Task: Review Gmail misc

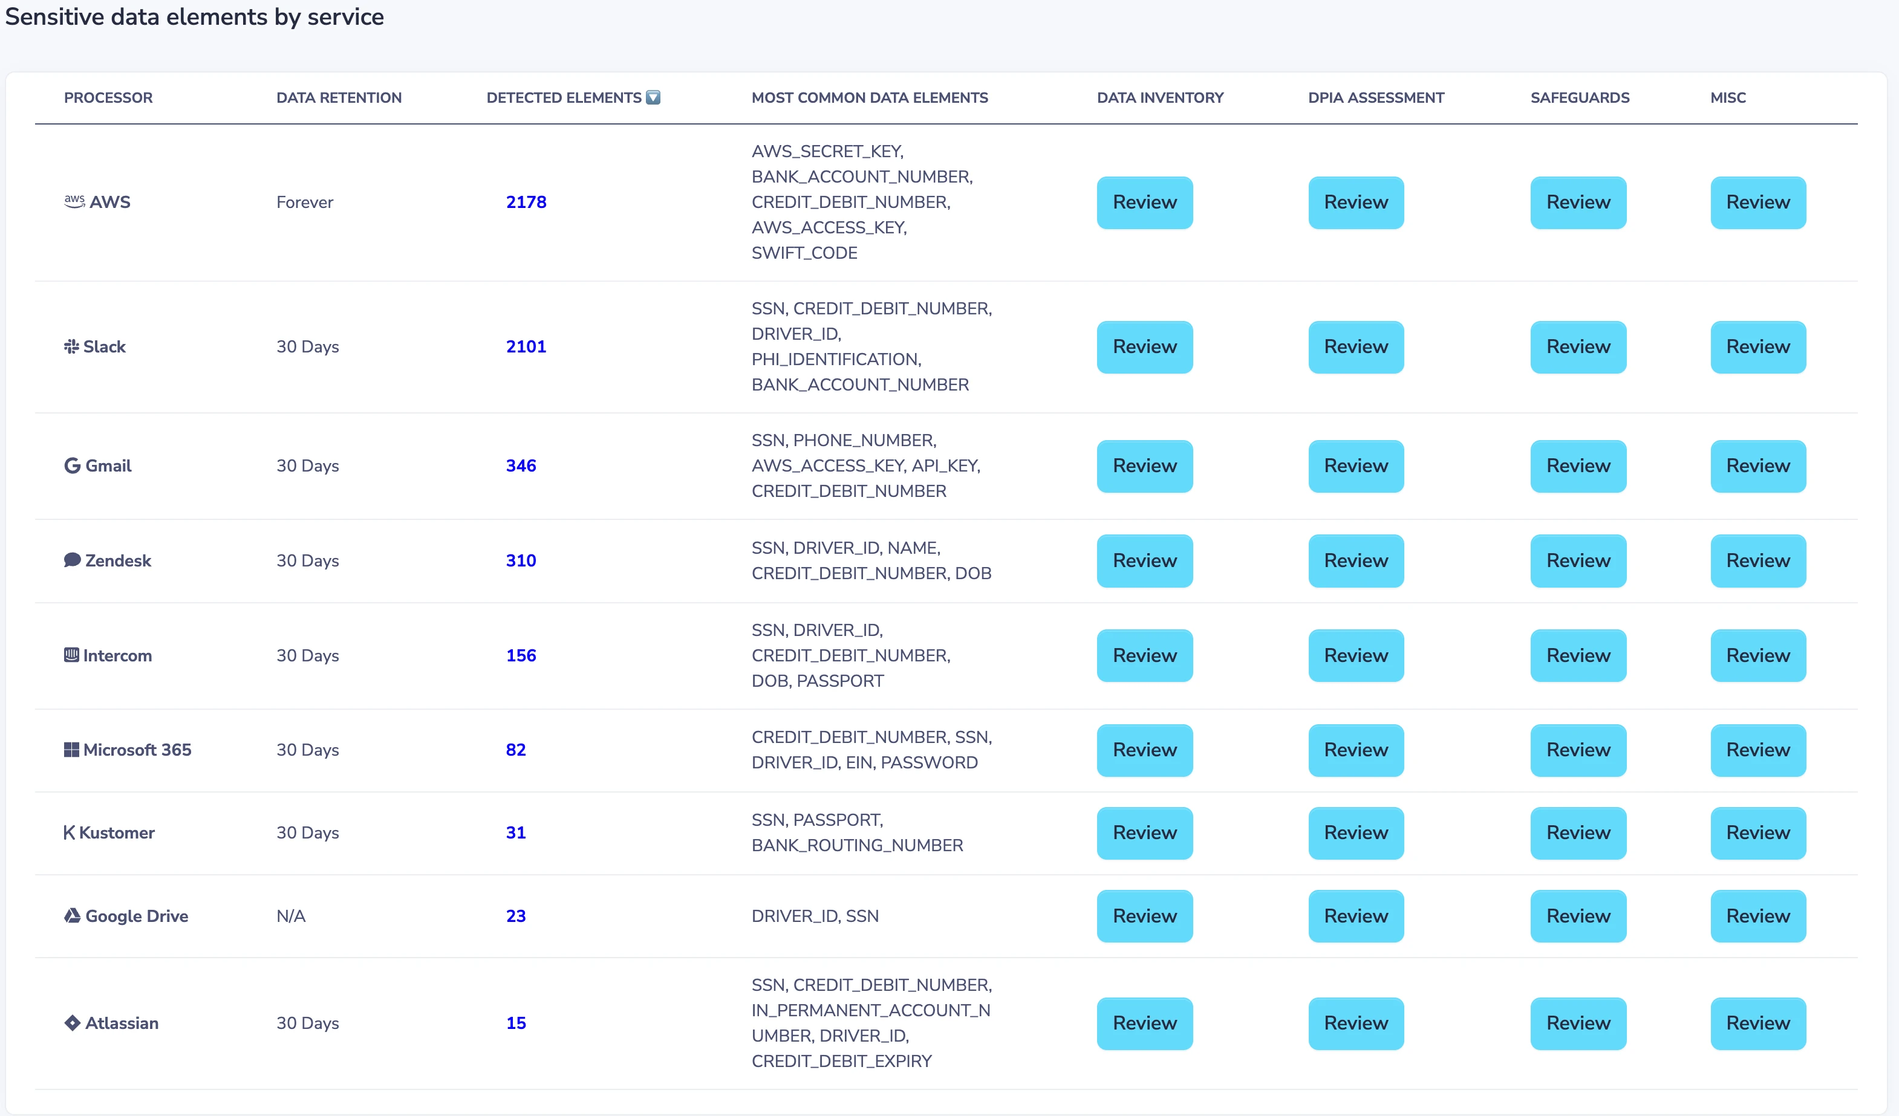Action: click(1758, 466)
